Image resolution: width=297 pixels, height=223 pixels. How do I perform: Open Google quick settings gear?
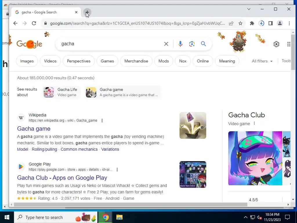tap(276, 44)
